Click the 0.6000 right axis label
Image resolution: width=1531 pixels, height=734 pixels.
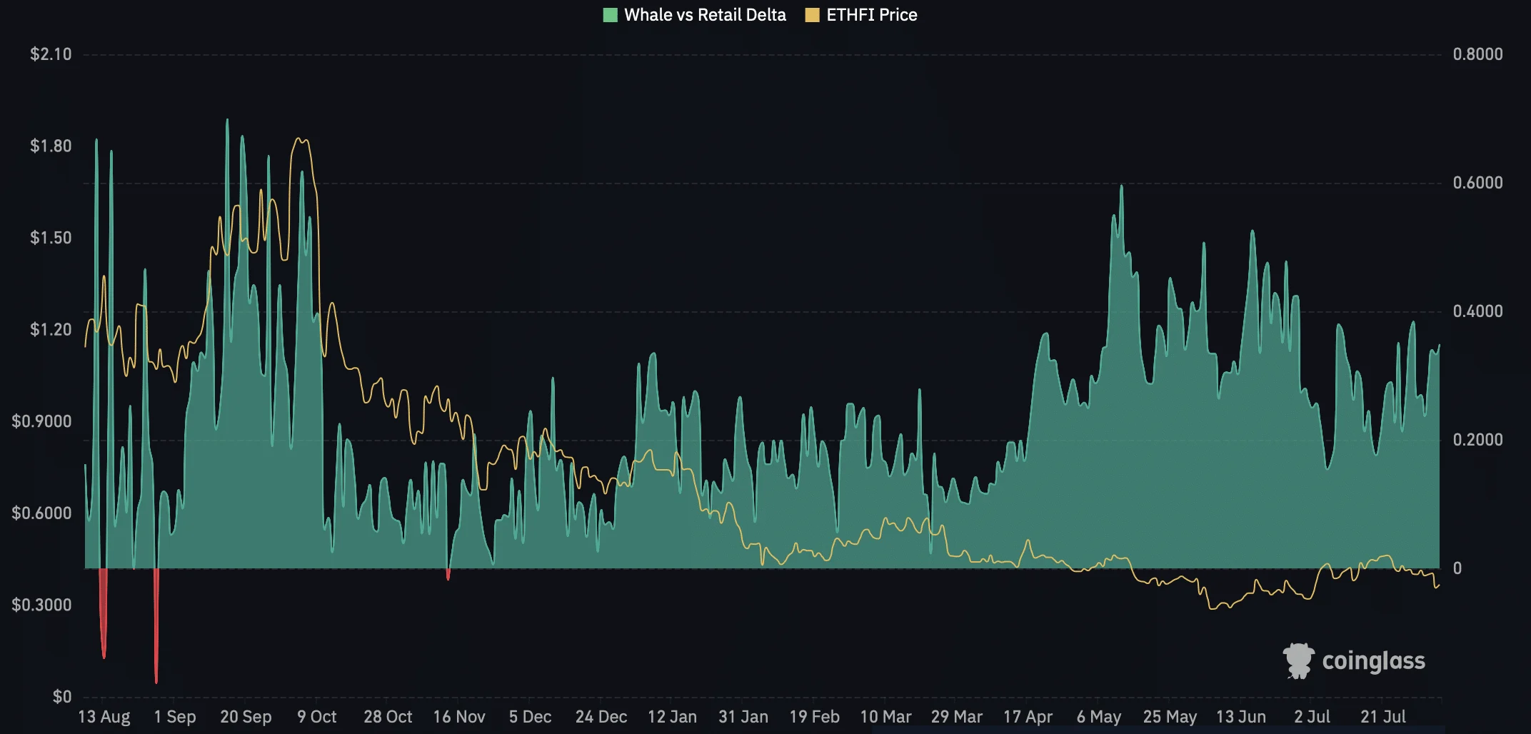pyautogui.click(x=1477, y=183)
